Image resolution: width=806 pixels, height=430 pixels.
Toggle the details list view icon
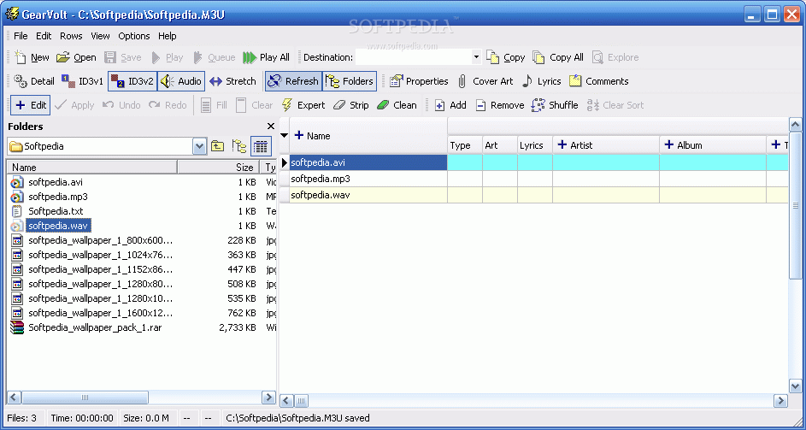261,146
